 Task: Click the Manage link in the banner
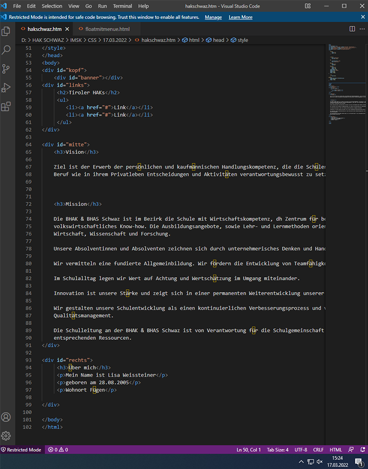pyautogui.click(x=213, y=17)
